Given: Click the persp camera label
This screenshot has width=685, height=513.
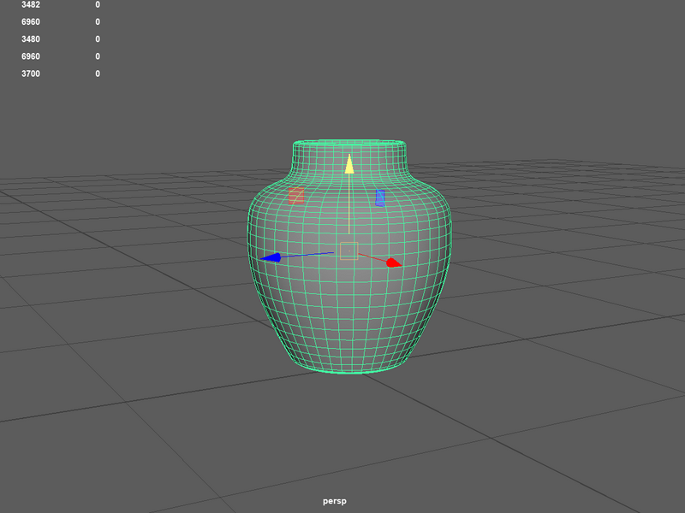Looking at the screenshot, I should point(335,502).
